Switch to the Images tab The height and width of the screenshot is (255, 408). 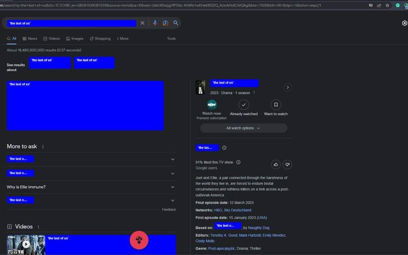click(75, 39)
